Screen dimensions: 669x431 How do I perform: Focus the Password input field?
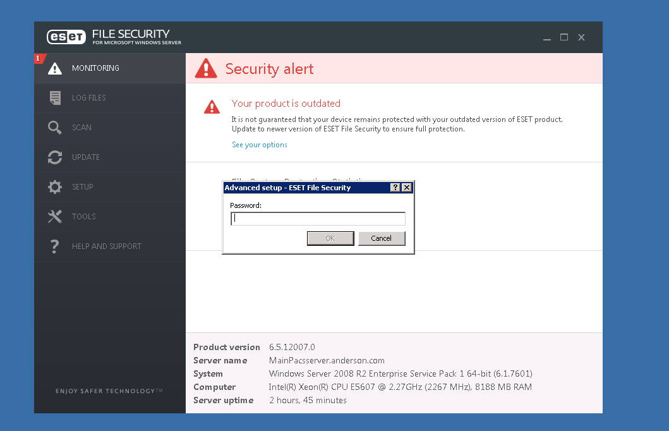[318, 219]
